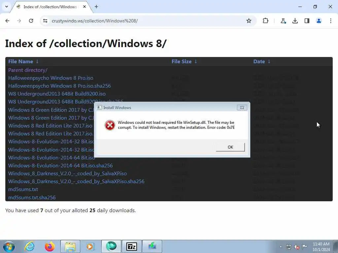Download Halloweenpsycho Windows 8 Pro.iso
Screen dimensions: 338x253
point(51,78)
